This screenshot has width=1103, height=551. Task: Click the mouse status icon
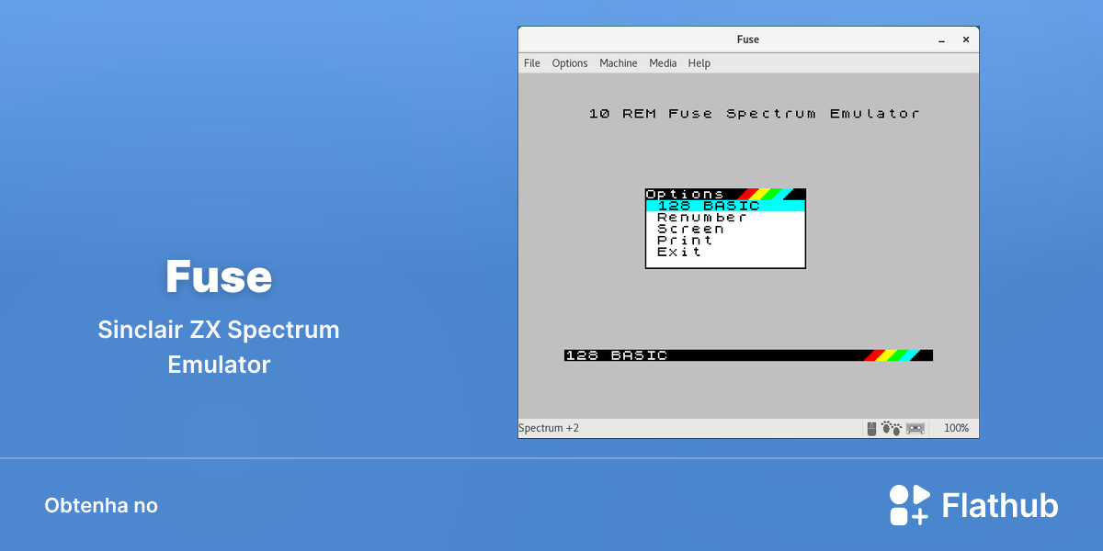point(871,428)
